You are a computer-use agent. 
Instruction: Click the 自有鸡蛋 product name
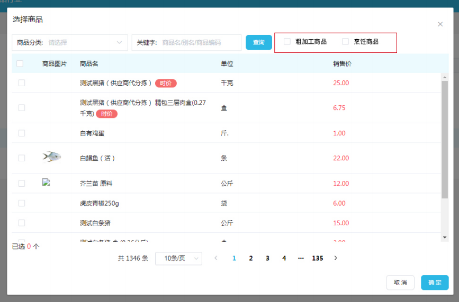[92, 133]
